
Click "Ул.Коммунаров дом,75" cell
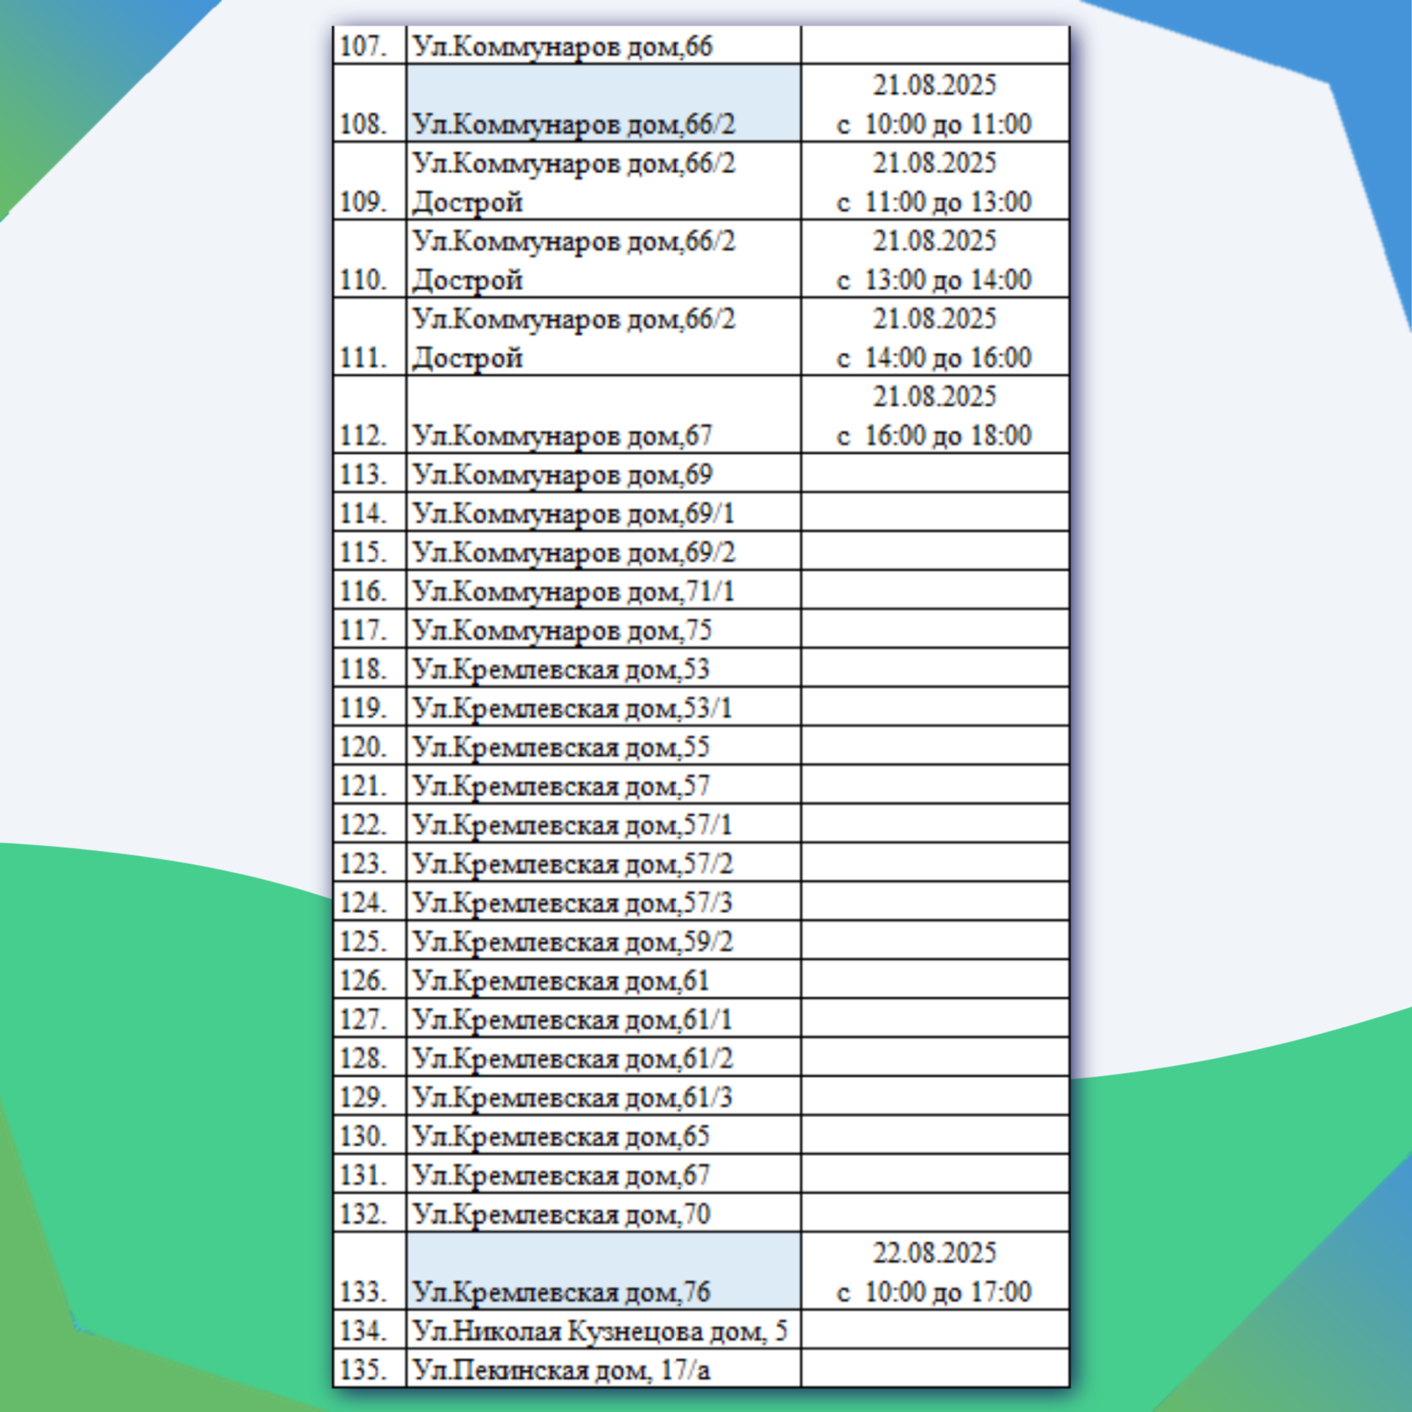point(604,630)
